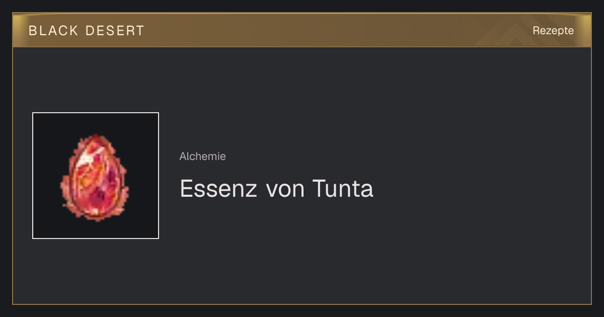Click the white frame around the item image
This screenshot has width=604, height=317.
tap(96, 113)
